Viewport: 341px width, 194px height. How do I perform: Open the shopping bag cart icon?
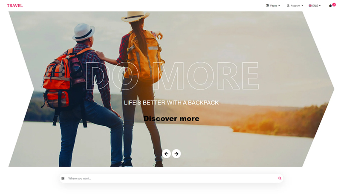330,6
